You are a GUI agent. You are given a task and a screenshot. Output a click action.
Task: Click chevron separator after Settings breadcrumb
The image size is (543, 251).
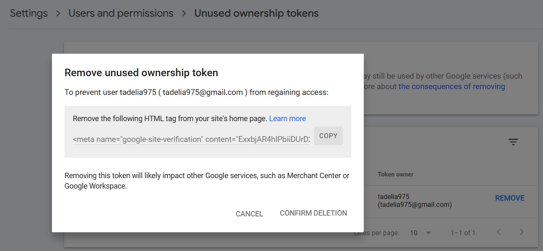59,13
